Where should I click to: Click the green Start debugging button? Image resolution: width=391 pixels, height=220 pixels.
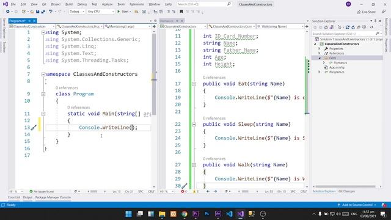(x=119, y=12)
